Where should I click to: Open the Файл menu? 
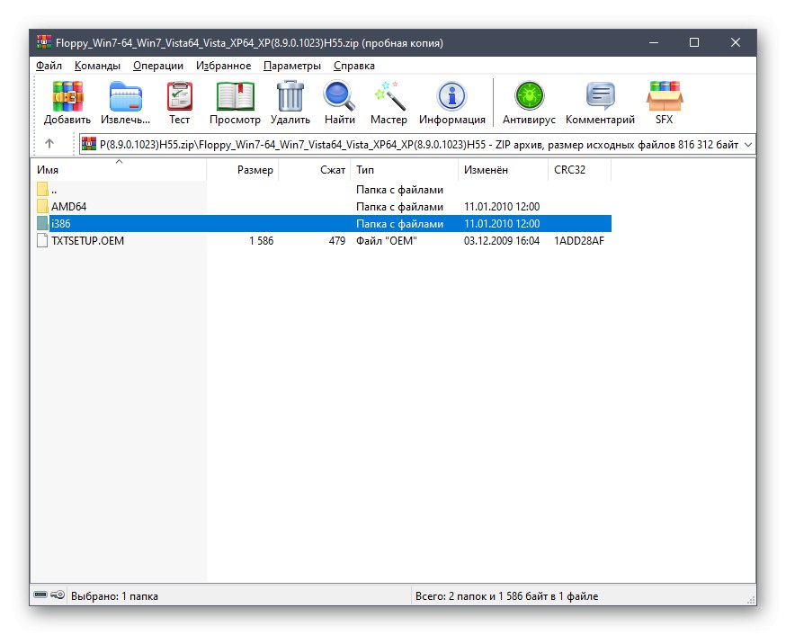tap(49, 66)
